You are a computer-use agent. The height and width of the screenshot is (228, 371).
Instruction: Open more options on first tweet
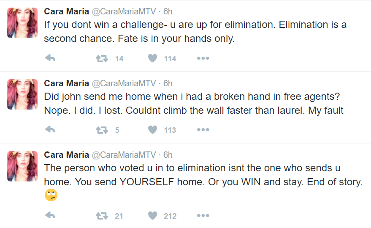coord(203,58)
